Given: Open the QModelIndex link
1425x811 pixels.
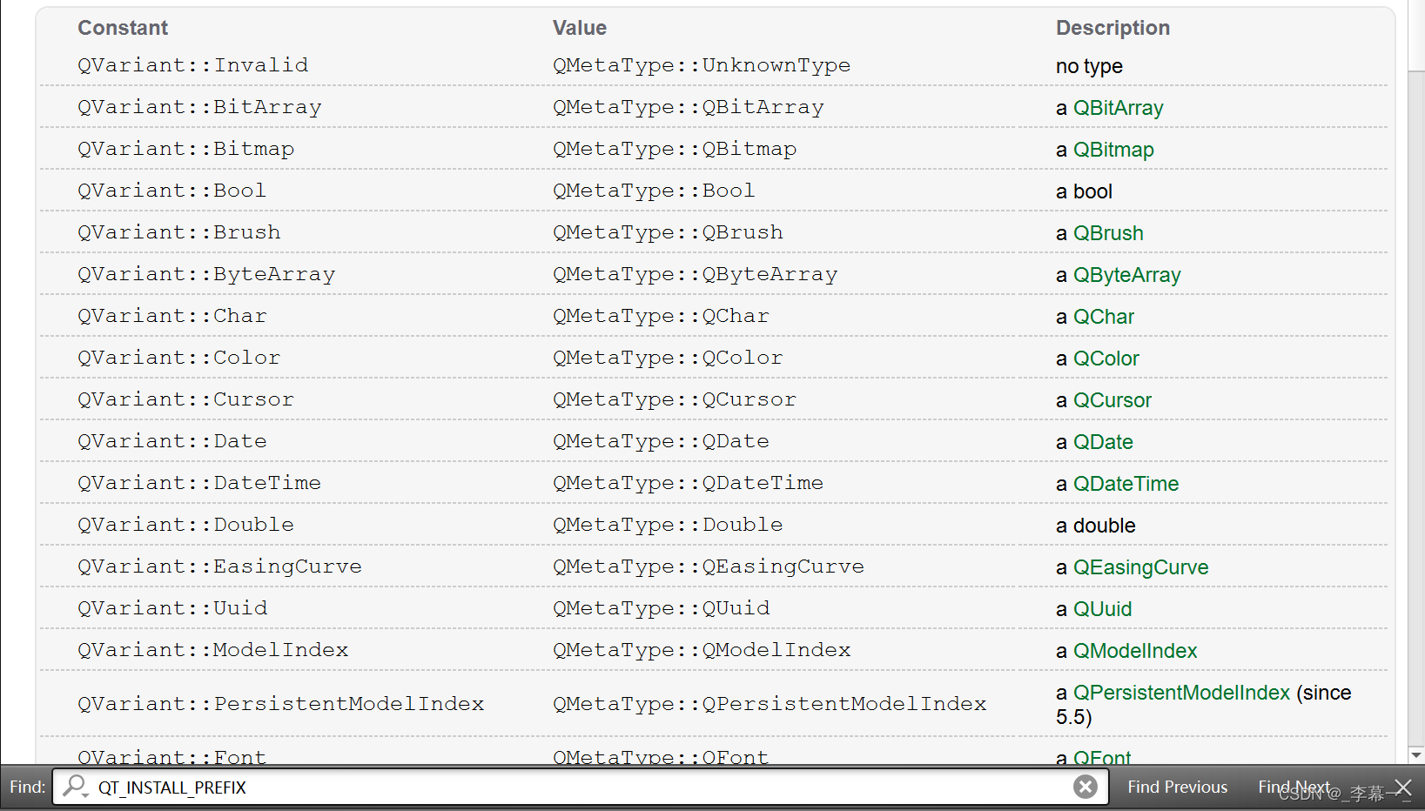Looking at the screenshot, I should tap(1135, 651).
